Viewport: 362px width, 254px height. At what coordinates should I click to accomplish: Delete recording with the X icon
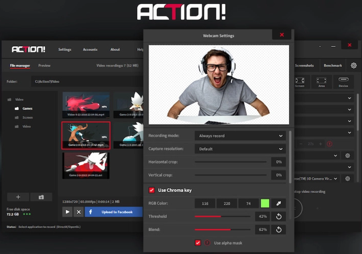point(79,212)
